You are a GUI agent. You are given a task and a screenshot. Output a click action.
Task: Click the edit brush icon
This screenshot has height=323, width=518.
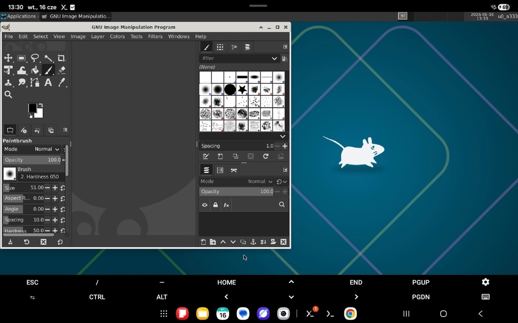click(x=206, y=156)
